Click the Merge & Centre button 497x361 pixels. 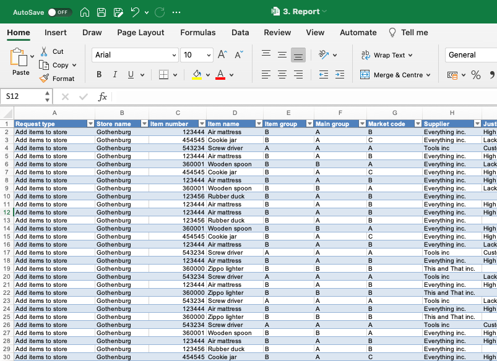pos(395,75)
